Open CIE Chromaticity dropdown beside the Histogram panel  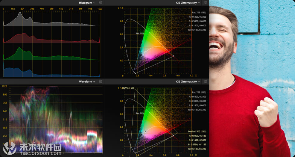click(188, 3)
